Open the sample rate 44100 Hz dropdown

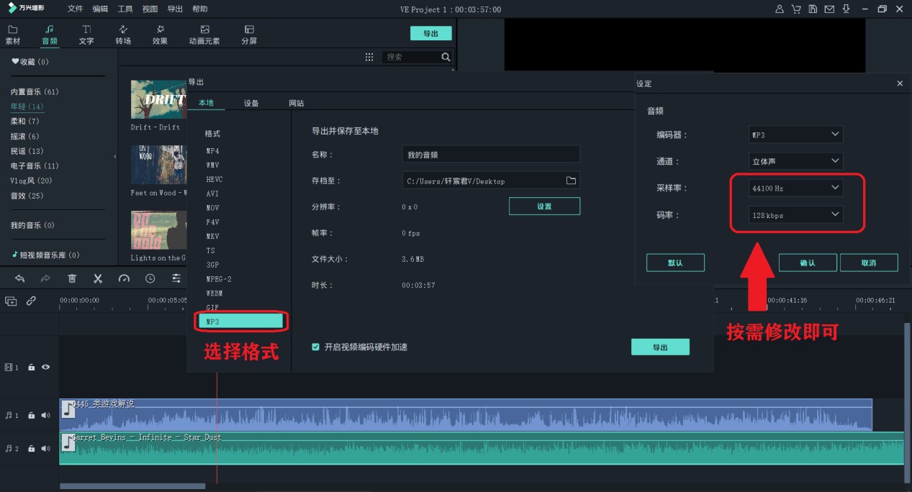point(795,188)
